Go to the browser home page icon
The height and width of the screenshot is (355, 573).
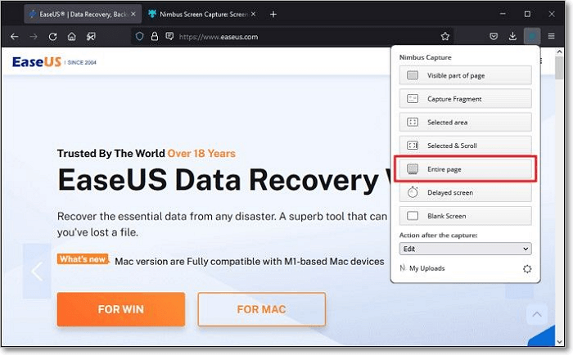click(x=72, y=36)
